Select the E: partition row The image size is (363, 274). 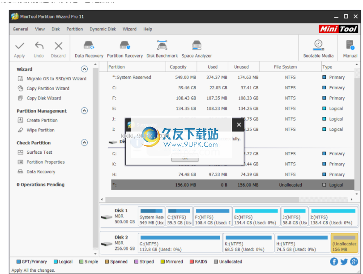pyautogui.click(x=232, y=109)
